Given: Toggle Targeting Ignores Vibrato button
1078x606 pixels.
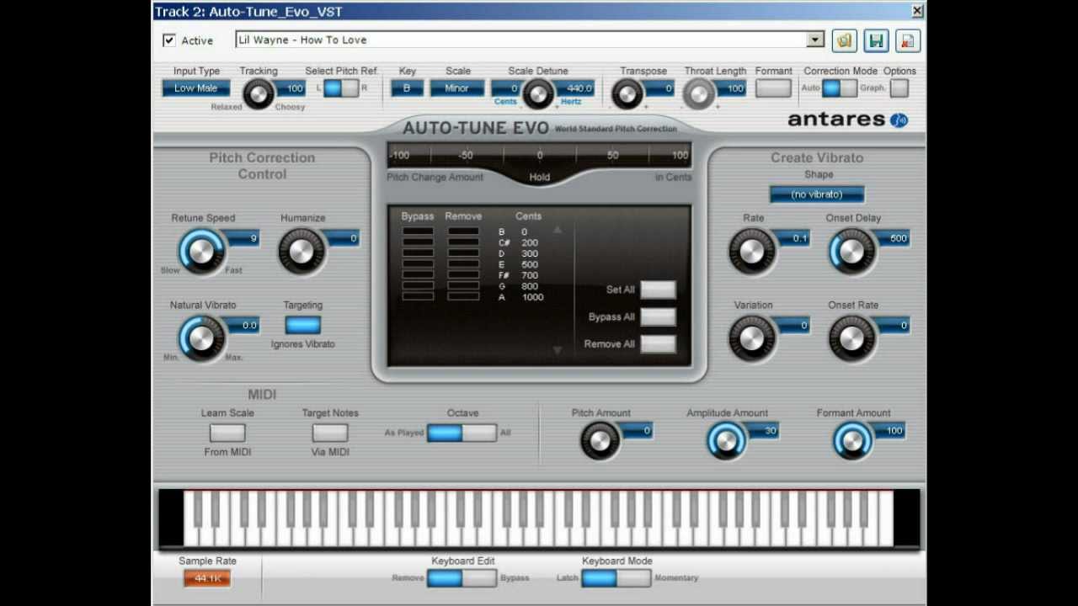Looking at the screenshot, I should point(302,325).
